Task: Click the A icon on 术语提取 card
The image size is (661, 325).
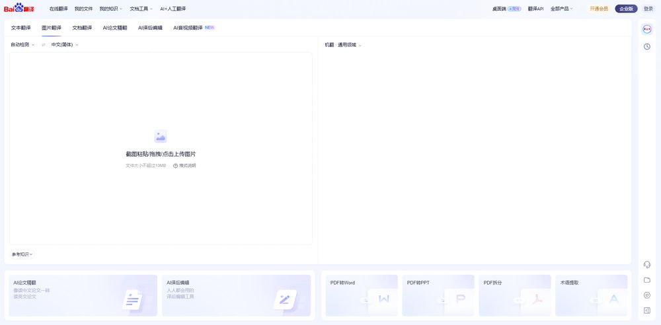Action: (x=613, y=299)
